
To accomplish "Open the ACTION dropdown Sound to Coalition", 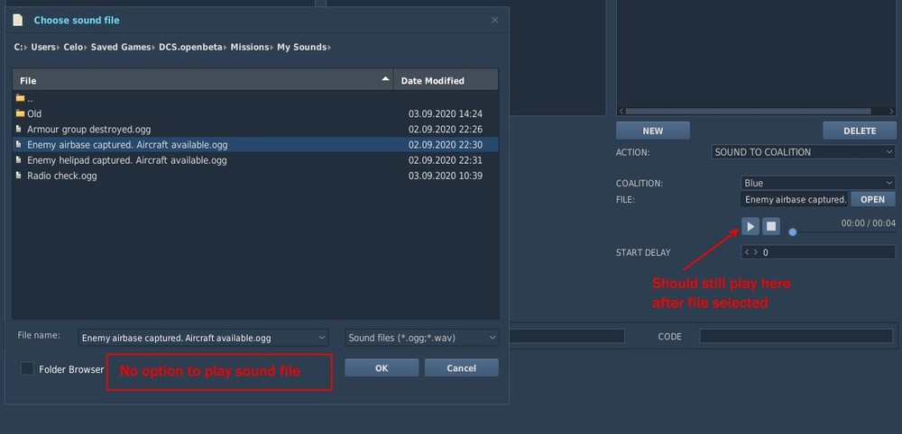I will (x=803, y=152).
